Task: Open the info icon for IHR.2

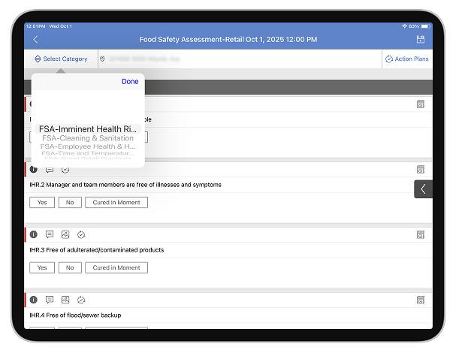Action: tap(34, 170)
